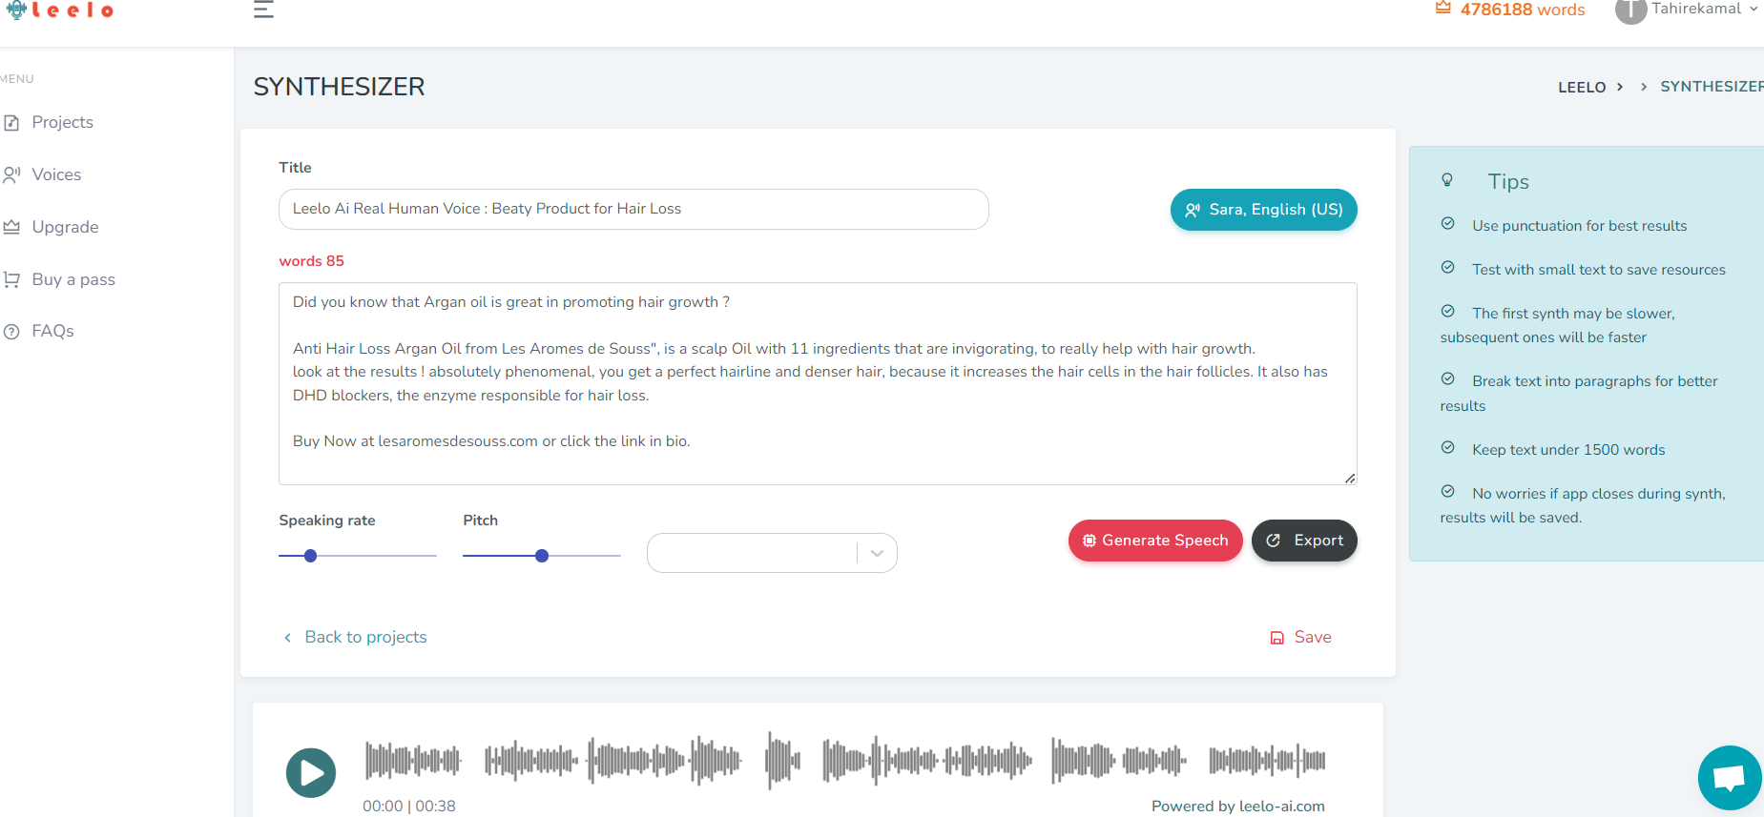Open Projects from the sidebar menu
Image resolution: width=1764 pixels, height=817 pixels.
[x=62, y=122]
